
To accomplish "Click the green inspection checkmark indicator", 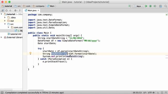I will coord(166,15).
